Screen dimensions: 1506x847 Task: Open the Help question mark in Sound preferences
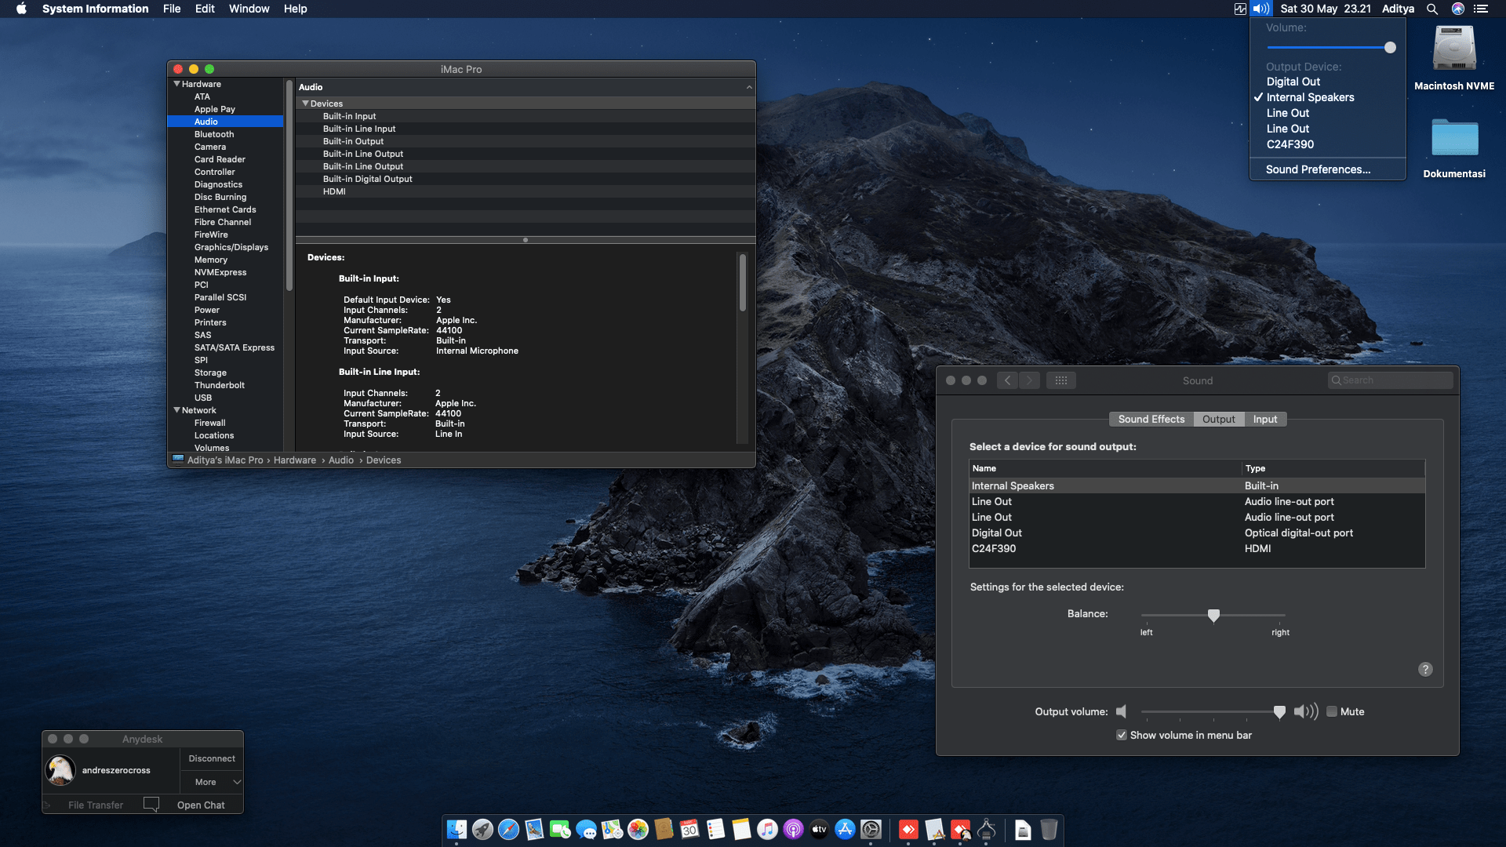pyautogui.click(x=1426, y=669)
